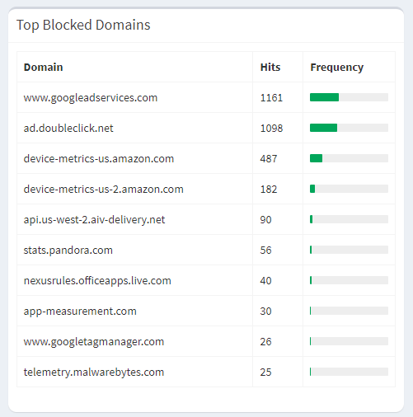This screenshot has height=417, width=413.
Task: Open device-metrics-us-2.amazon.com entry
Action: (x=103, y=189)
